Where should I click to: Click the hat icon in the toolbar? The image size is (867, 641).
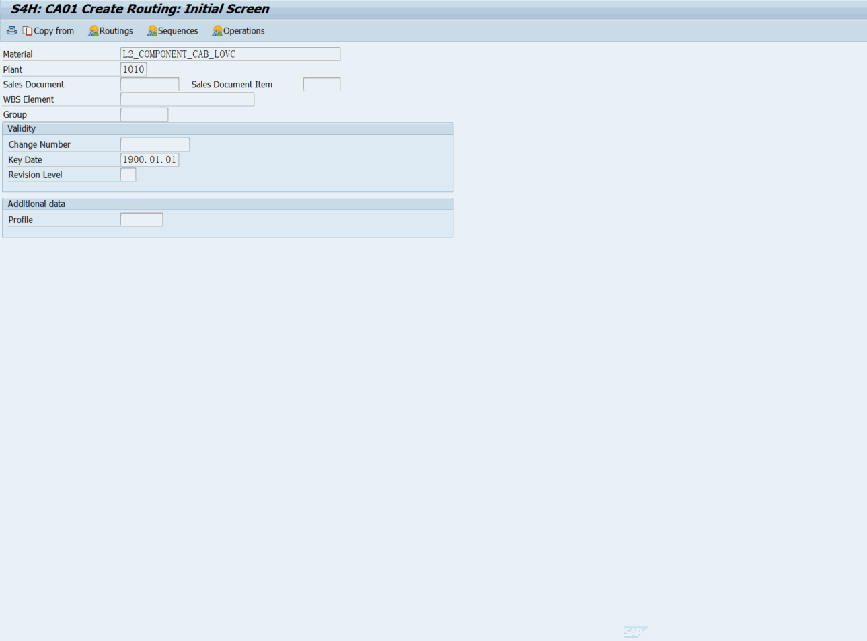[x=11, y=30]
